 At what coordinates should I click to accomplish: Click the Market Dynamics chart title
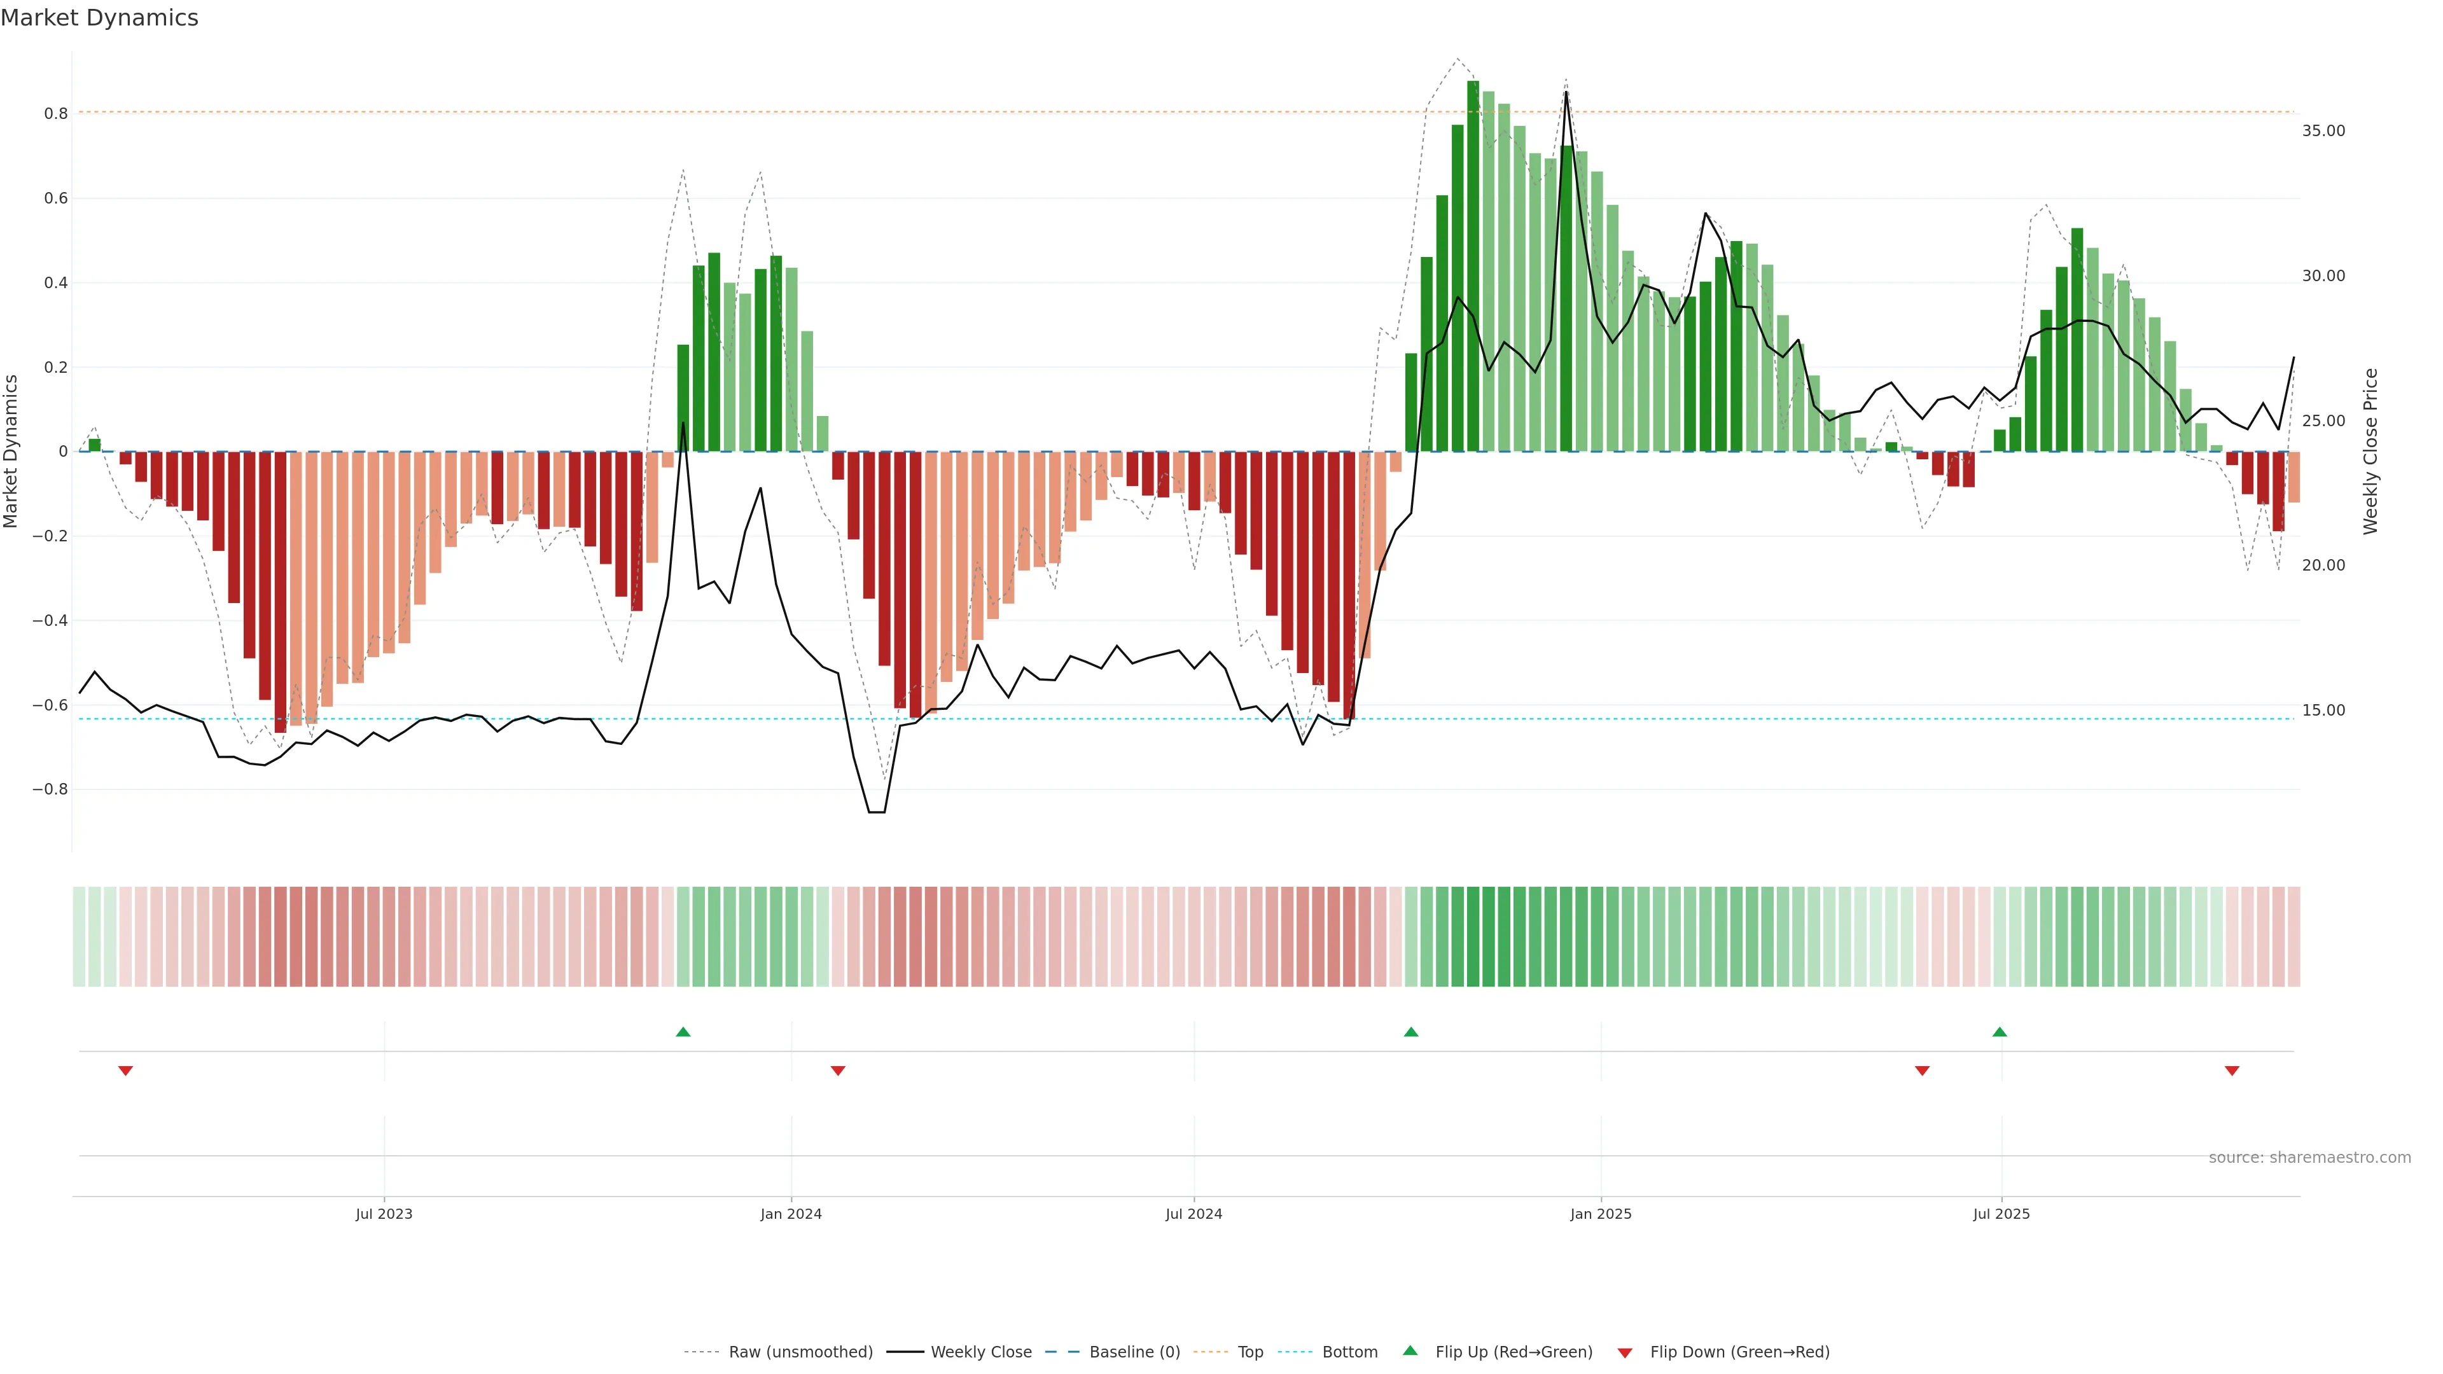(x=100, y=18)
